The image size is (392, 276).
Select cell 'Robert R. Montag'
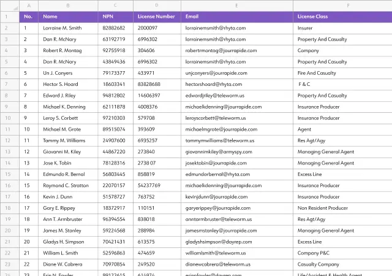coord(68,50)
